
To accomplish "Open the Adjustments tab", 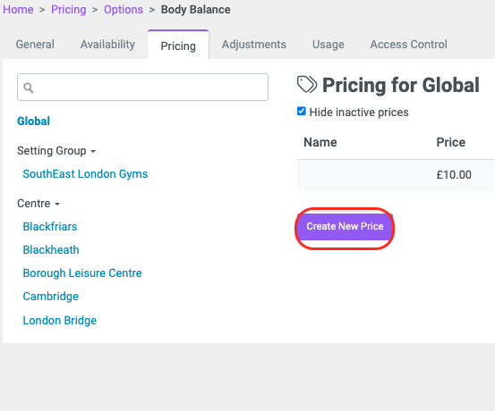I will [x=254, y=45].
